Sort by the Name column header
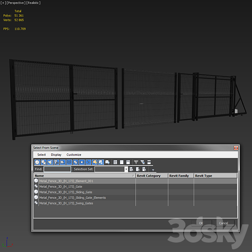The image size is (252, 252). 85,176
